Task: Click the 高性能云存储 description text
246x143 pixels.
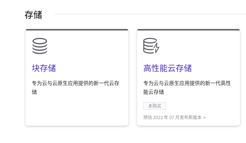Action: 187,87
